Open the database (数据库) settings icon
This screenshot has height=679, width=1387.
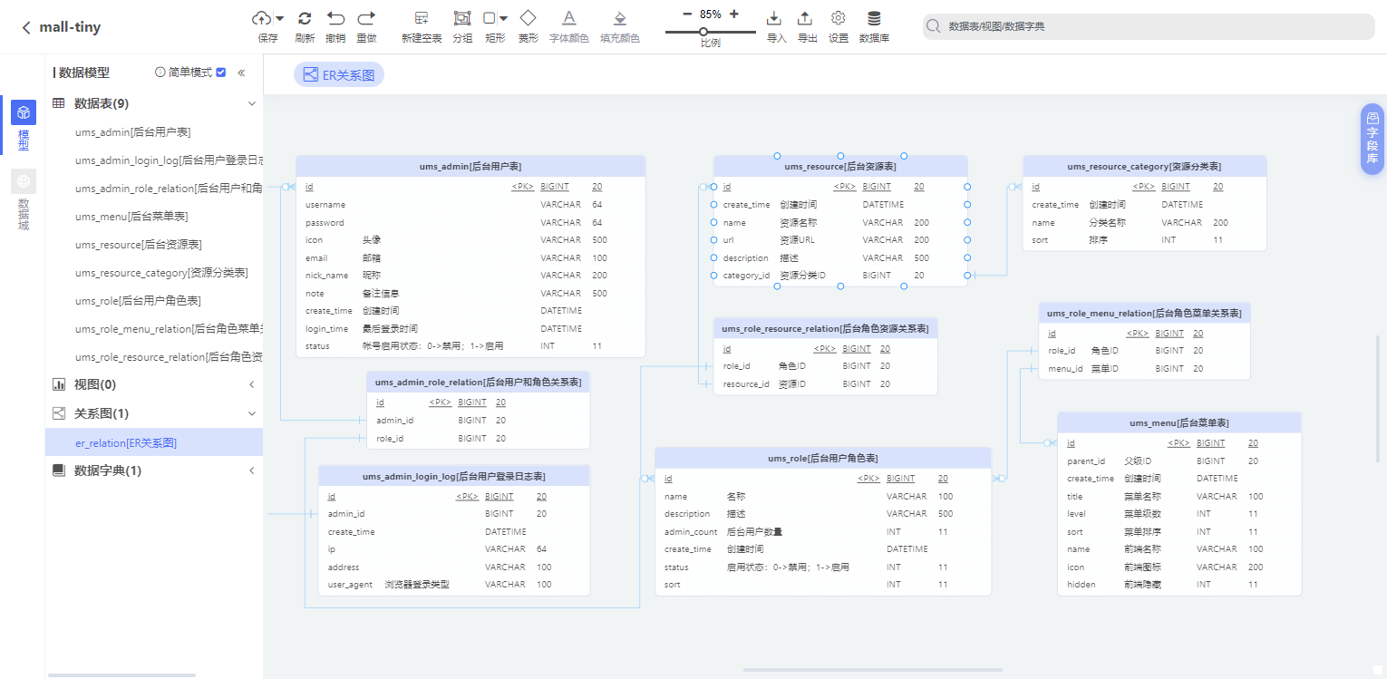point(874,19)
